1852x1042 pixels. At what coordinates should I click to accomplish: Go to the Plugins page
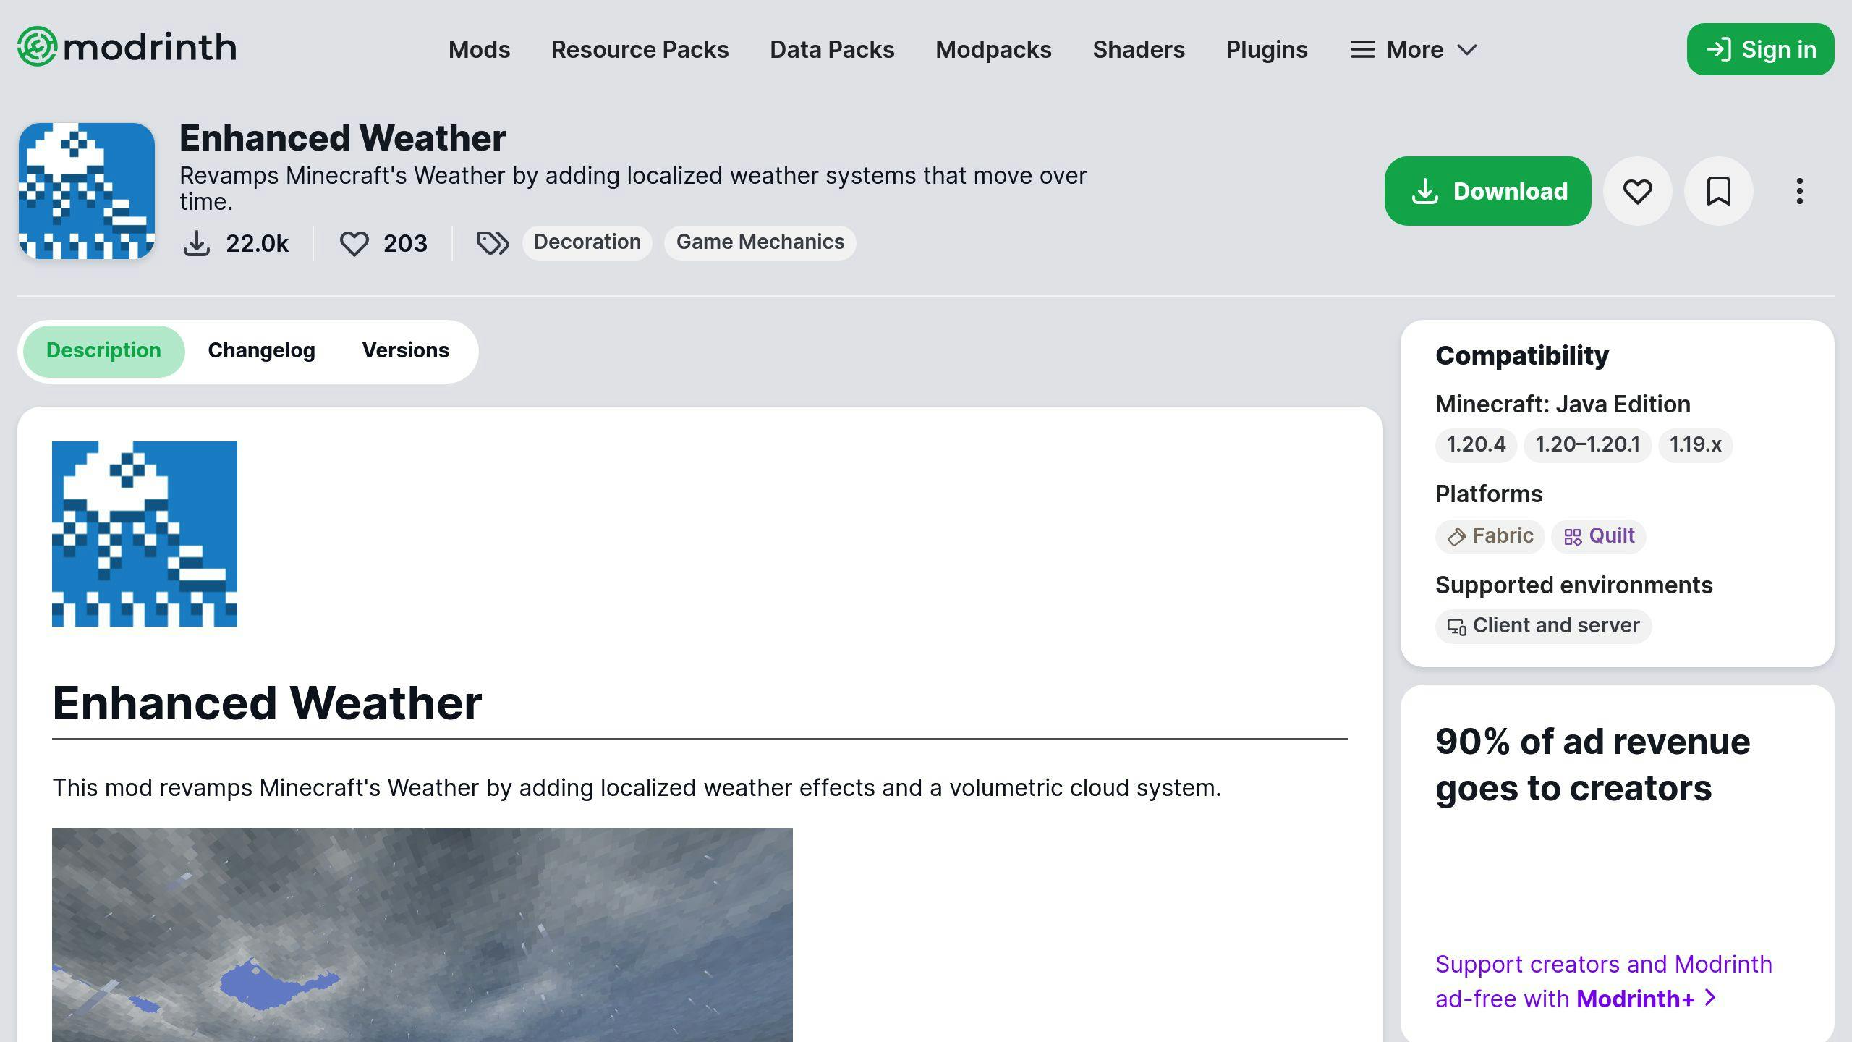[x=1267, y=49]
